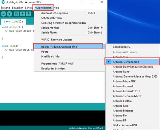Select LilyPad Arduino USB board
This screenshot has width=160, height=130.
point(133,125)
